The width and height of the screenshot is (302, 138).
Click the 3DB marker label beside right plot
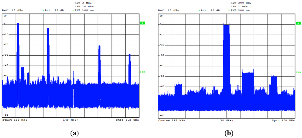(x=298, y=72)
